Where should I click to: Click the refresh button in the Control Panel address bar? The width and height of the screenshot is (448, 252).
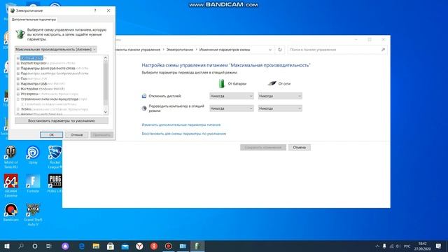[280, 50]
